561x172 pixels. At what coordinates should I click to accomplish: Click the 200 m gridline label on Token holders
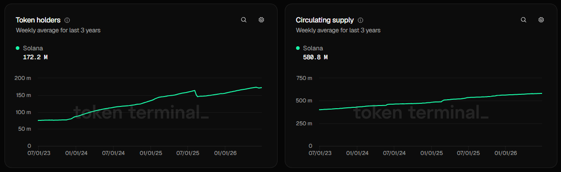(23, 78)
